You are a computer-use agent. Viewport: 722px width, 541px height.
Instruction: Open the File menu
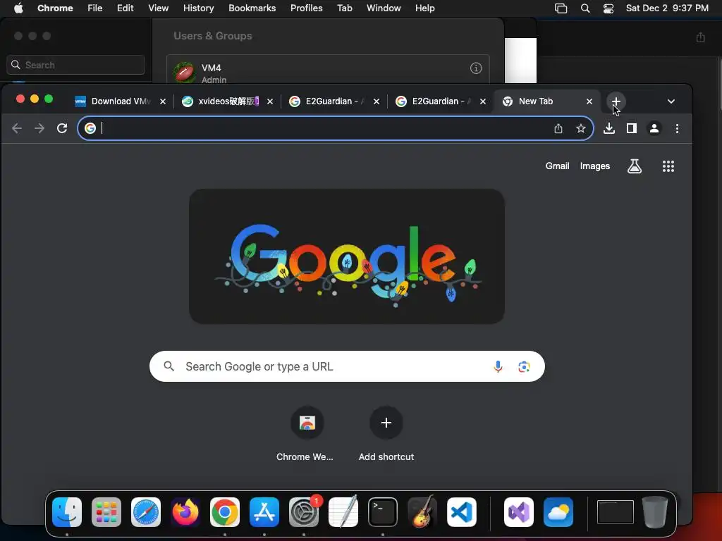[x=95, y=8]
